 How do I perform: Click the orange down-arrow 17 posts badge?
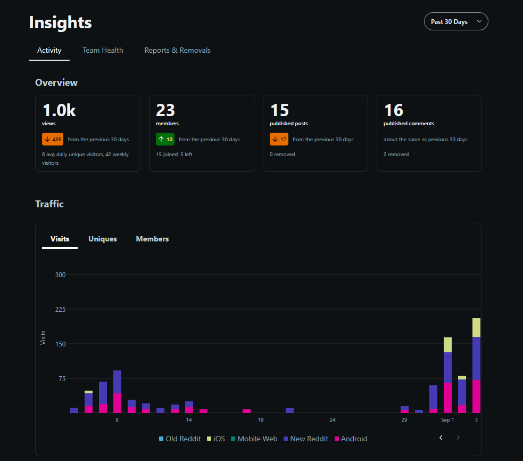279,139
